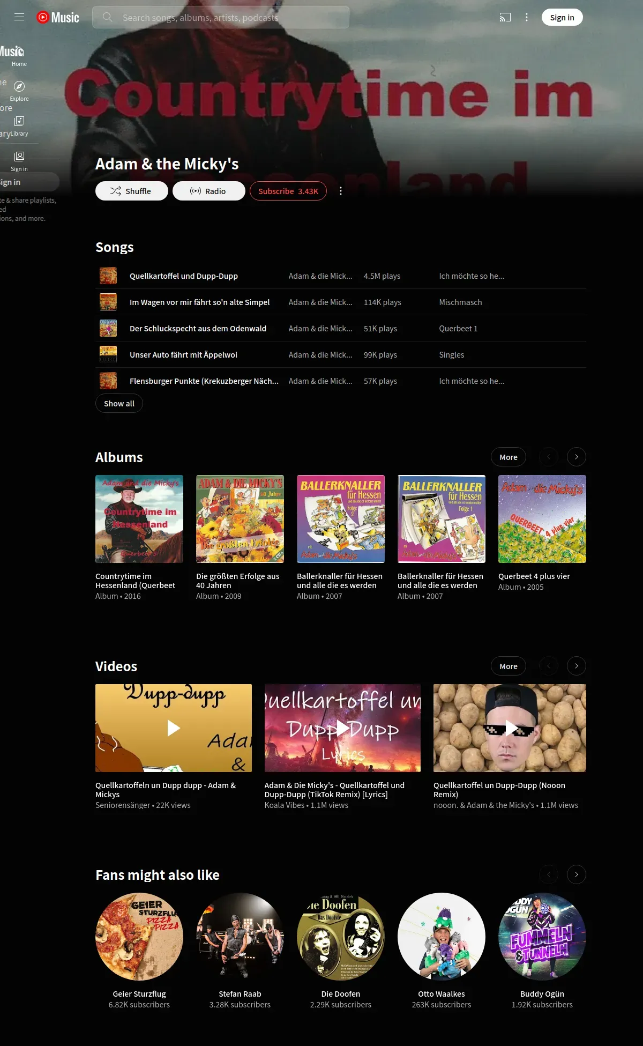Show previous videos with left chevron
This screenshot has width=643, height=1046.
pyautogui.click(x=549, y=666)
